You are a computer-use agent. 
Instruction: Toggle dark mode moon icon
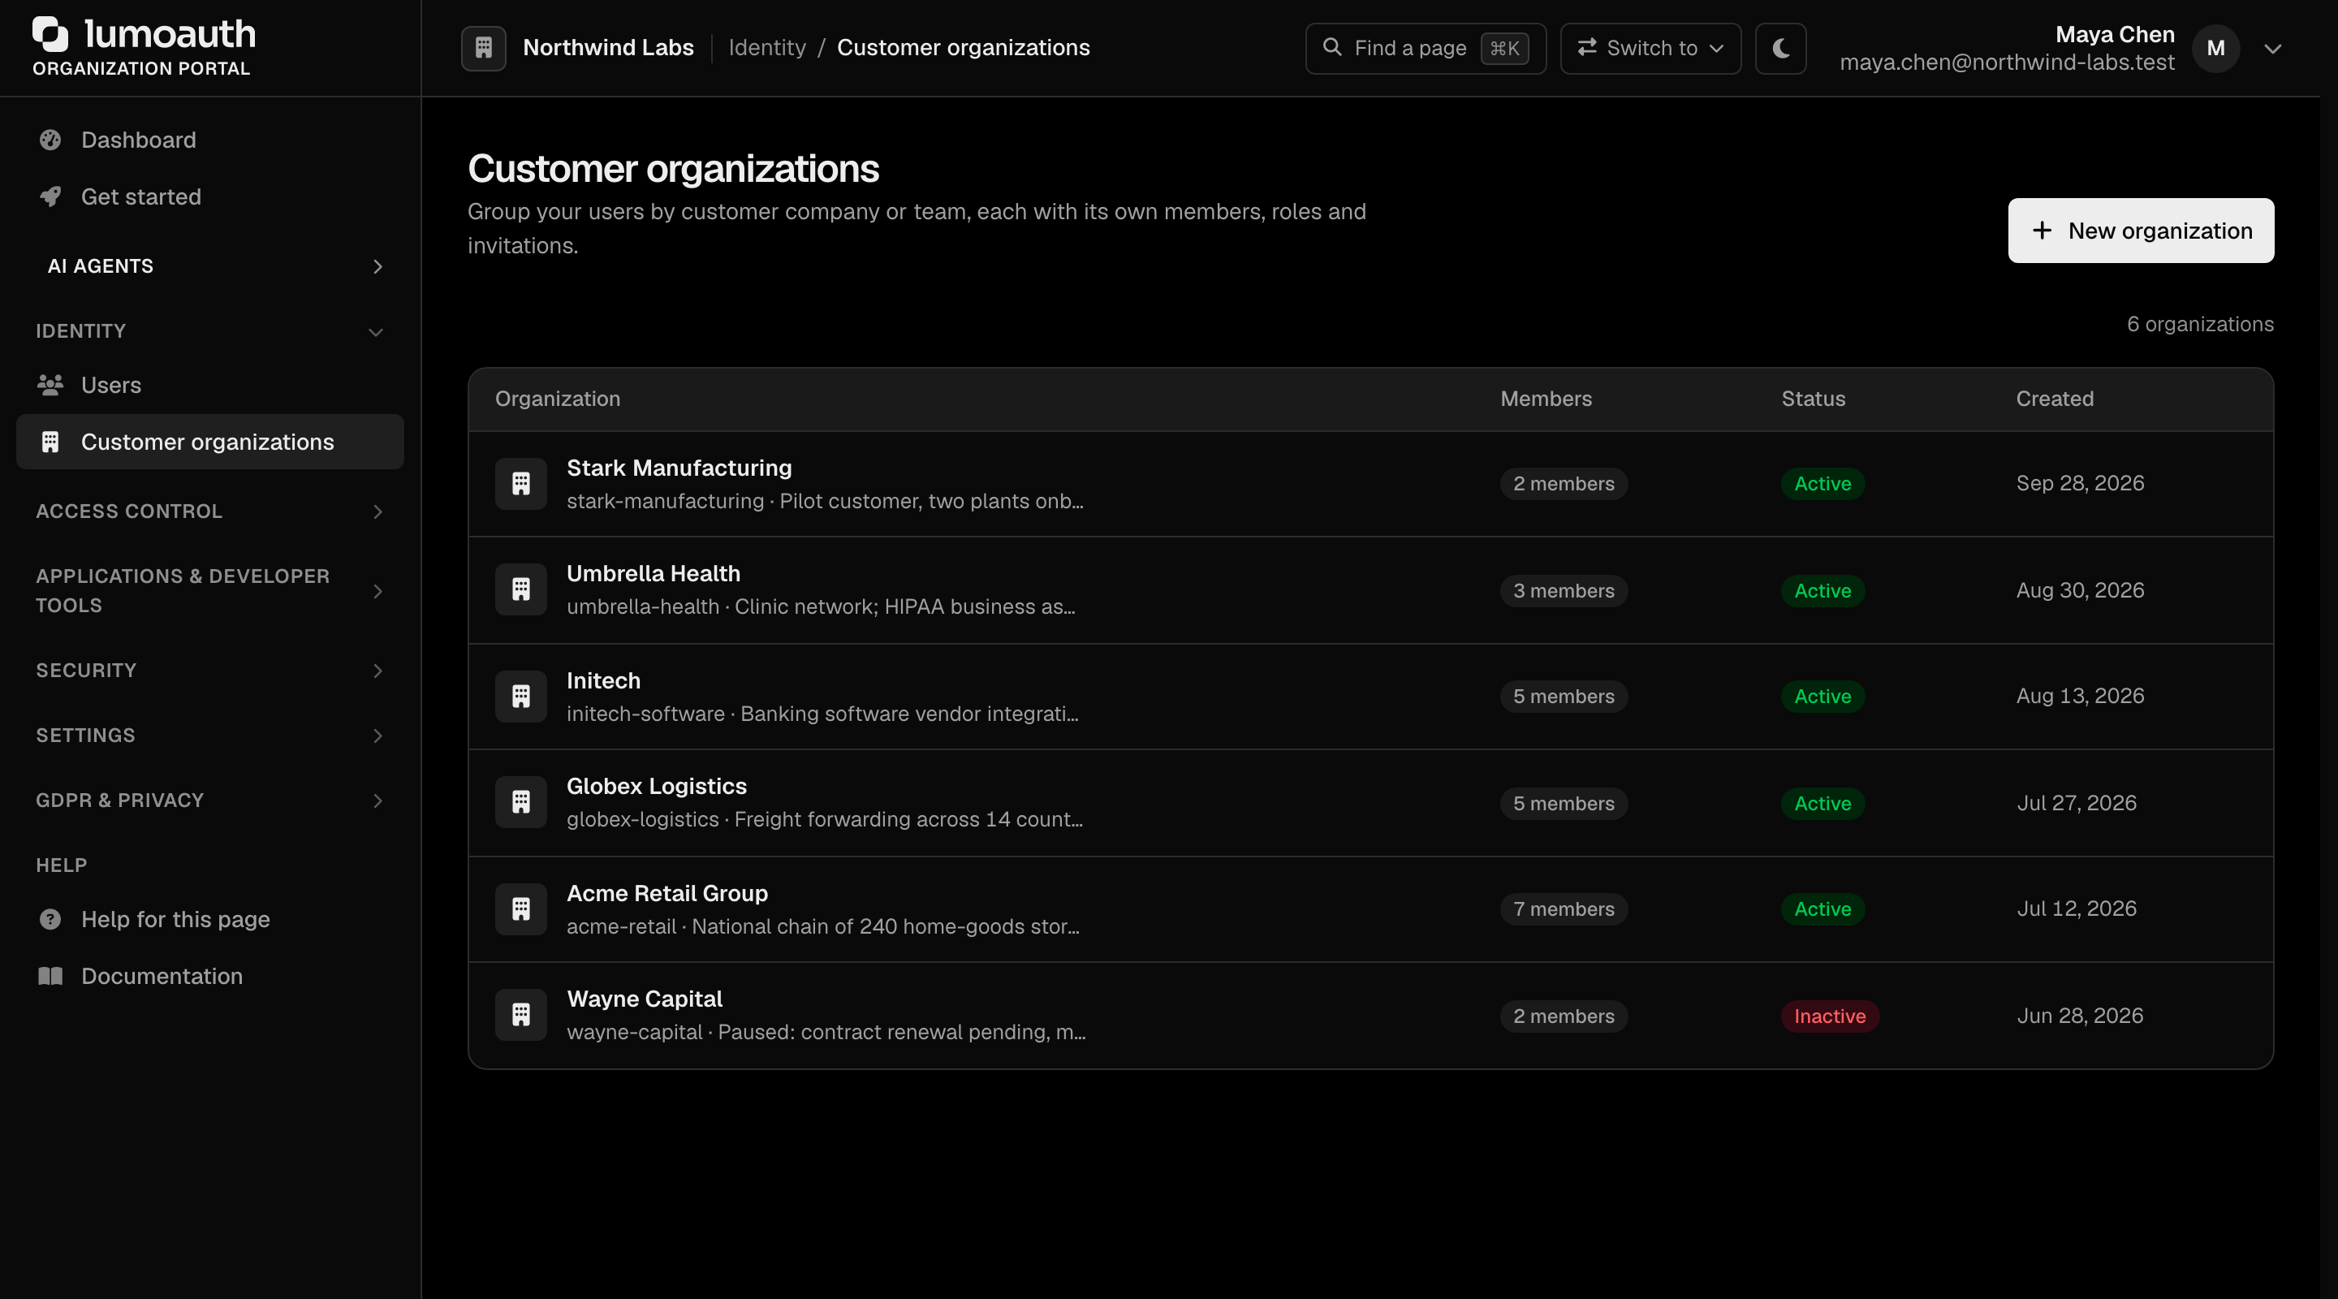click(1781, 48)
